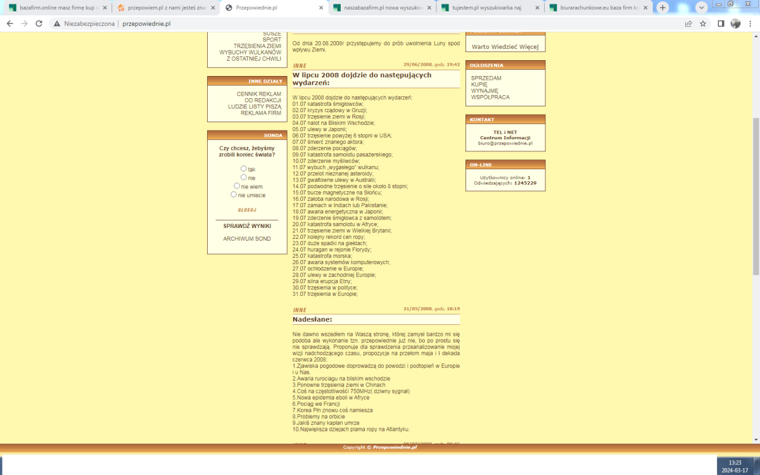760x475 pixels.
Task: Open the ARCHIWUM SOND link
Action: point(247,239)
